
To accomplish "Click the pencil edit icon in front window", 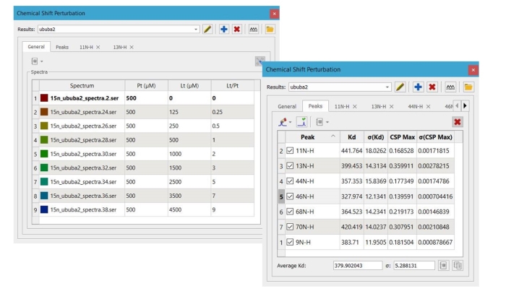I will (x=400, y=87).
